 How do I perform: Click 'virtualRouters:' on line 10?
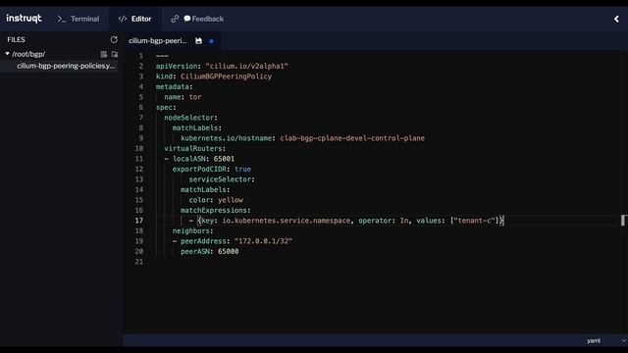point(195,148)
